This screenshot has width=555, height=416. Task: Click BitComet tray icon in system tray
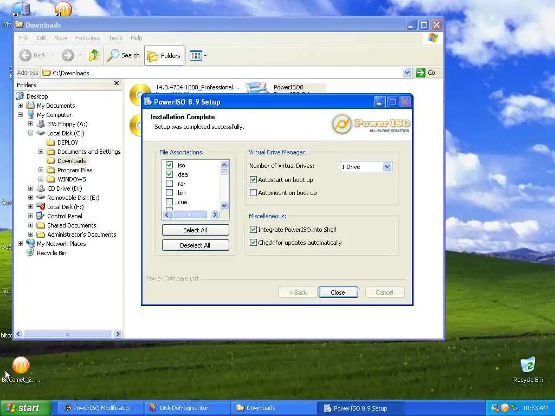point(505,408)
